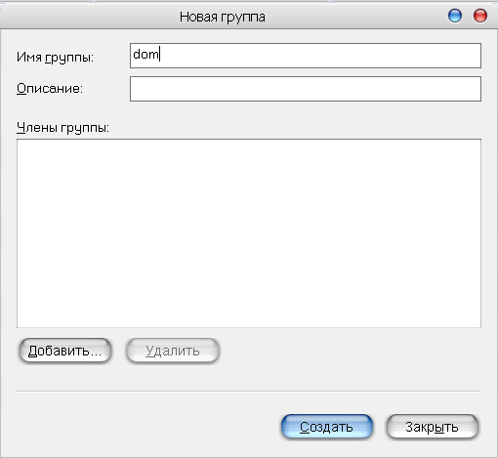Click inside the Члены группы list box
The image size is (498, 458).
click(249, 233)
